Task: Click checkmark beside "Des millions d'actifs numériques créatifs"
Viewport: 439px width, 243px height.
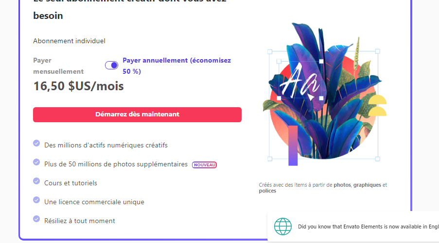Action: (36, 144)
